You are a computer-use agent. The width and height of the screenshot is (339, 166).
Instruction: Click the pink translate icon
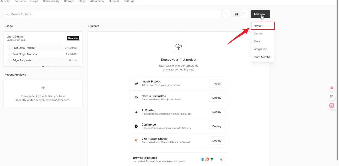coord(332,105)
